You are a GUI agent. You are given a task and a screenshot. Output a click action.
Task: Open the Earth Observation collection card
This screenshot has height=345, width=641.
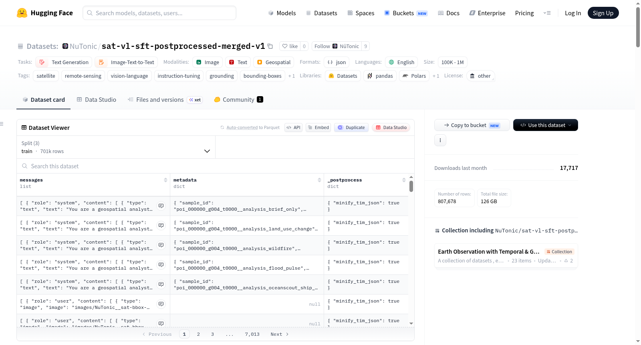(x=506, y=256)
